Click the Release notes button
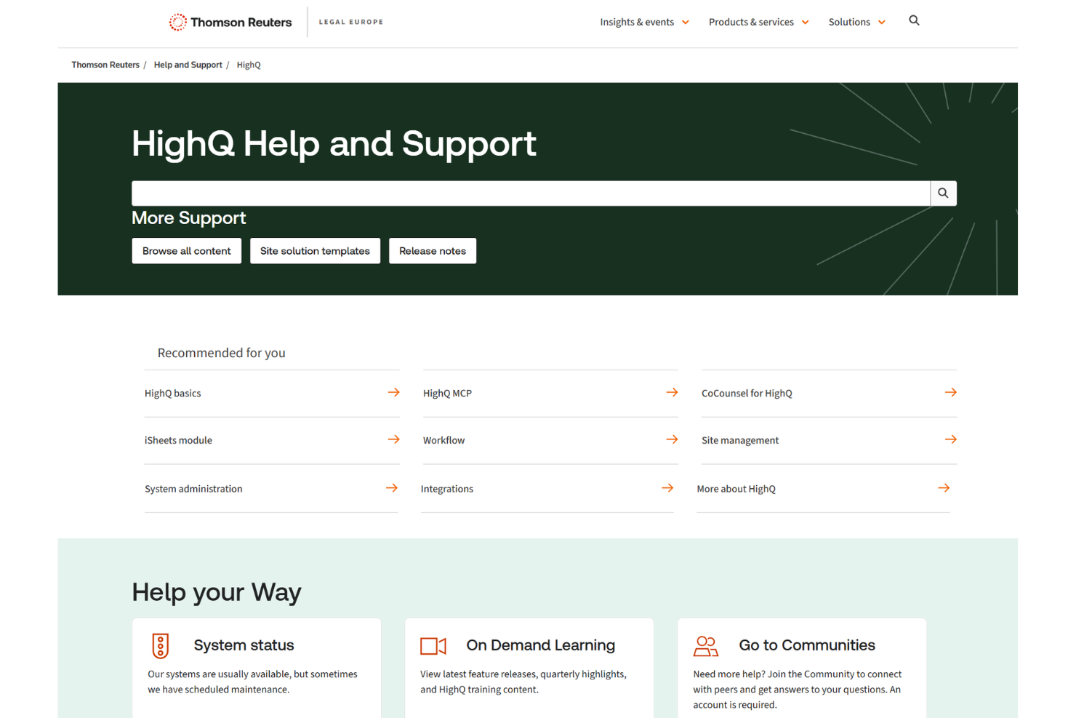 click(433, 251)
